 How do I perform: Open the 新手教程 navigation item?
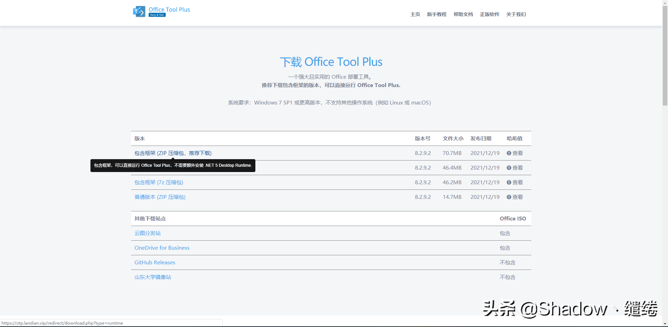tap(437, 14)
